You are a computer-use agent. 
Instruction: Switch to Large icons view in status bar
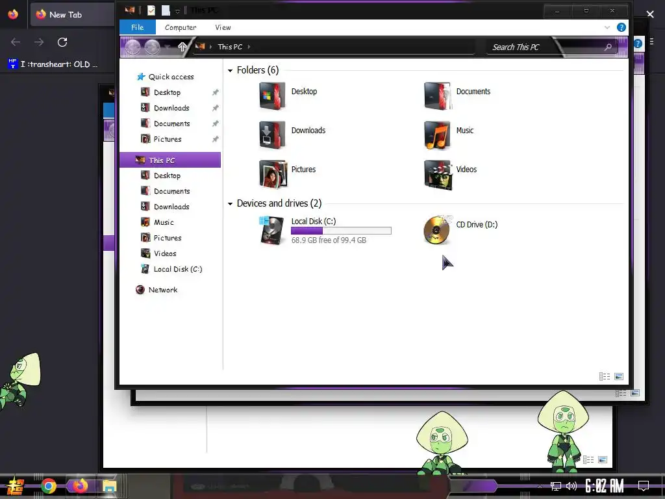point(619,376)
